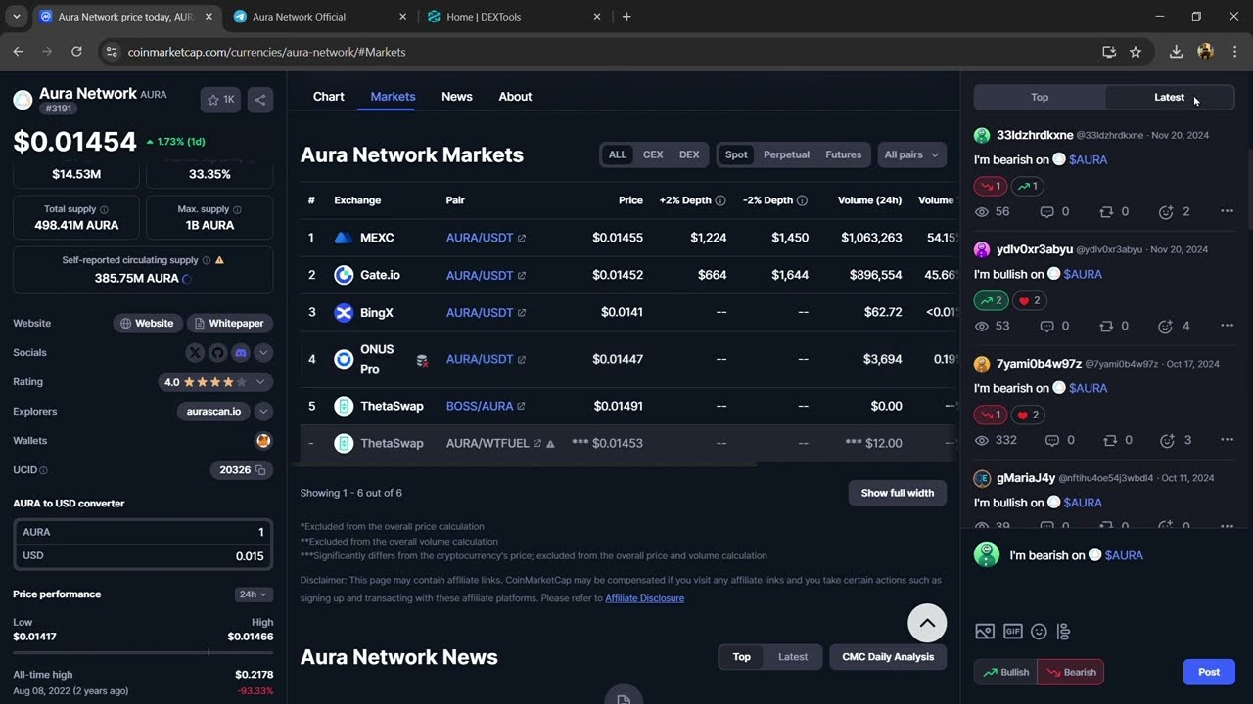The image size is (1253, 704).
Task: Expand the Explorers chevron next to aurascan.io
Action: [x=263, y=412]
